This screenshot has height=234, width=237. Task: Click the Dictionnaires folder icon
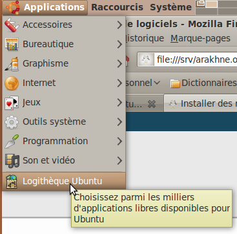coord(175,83)
